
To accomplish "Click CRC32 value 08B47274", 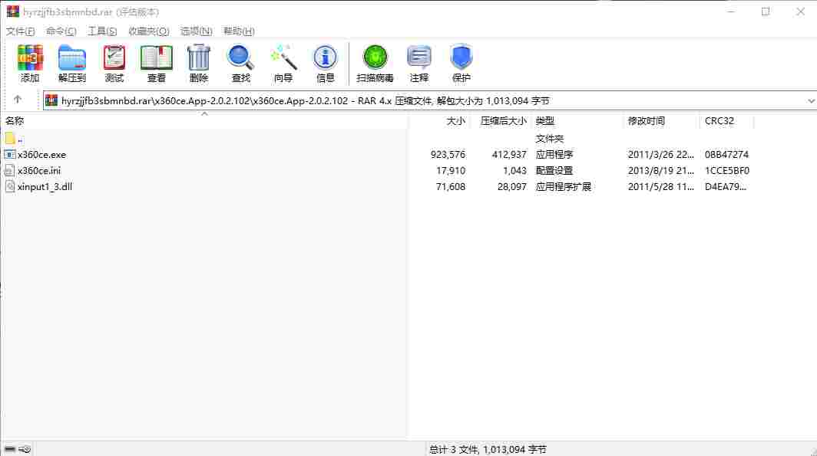I will click(727, 155).
